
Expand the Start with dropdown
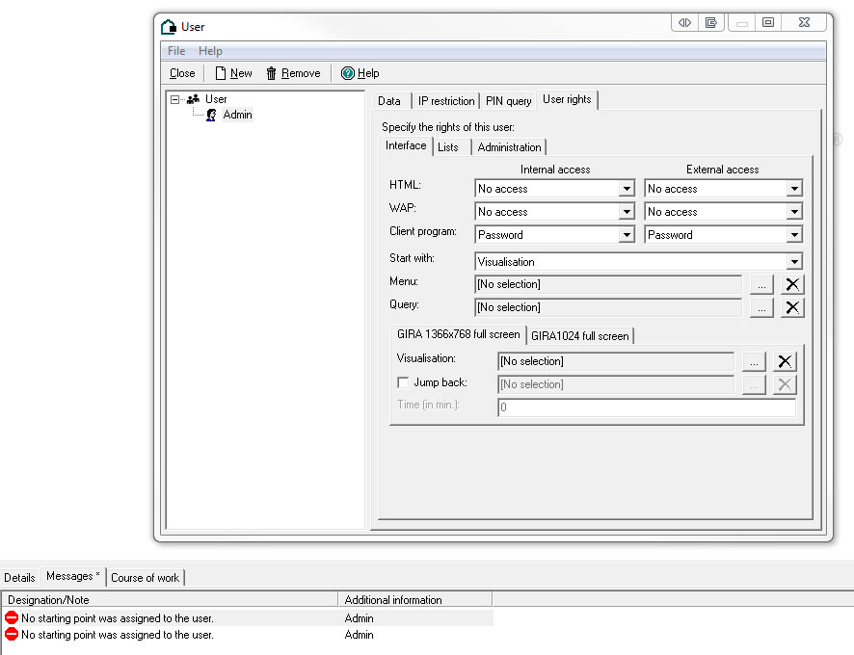(x=794, y=262)
